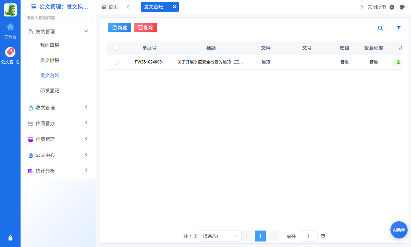Click the tab scroll right arrow
The width and height of the screenshot is (411, 247).
point(362,7)
